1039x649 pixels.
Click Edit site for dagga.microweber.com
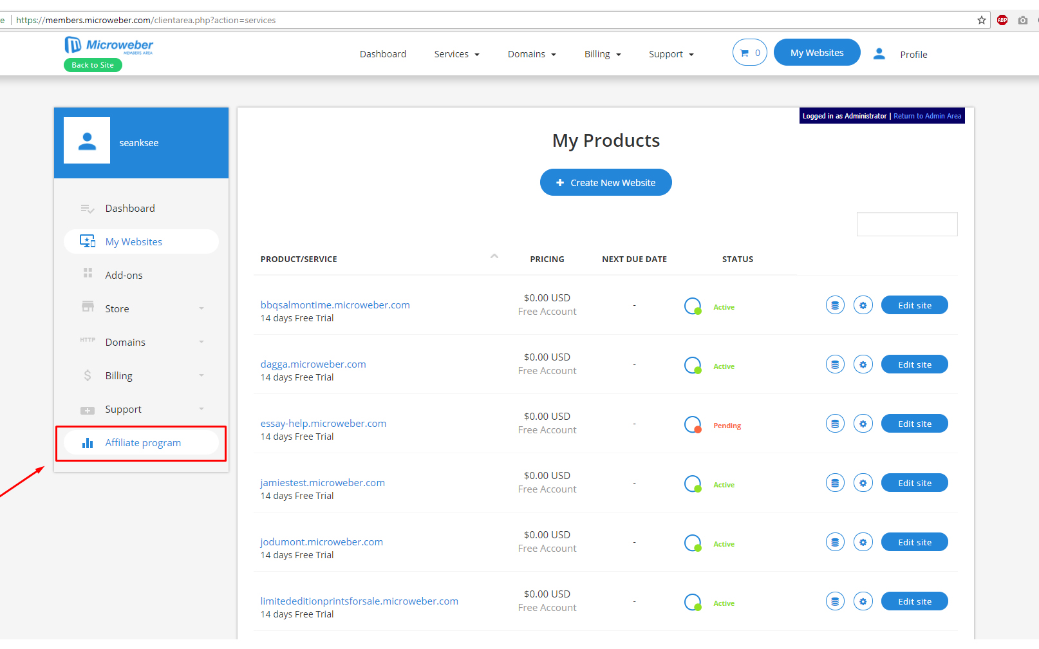click(914, 364)
